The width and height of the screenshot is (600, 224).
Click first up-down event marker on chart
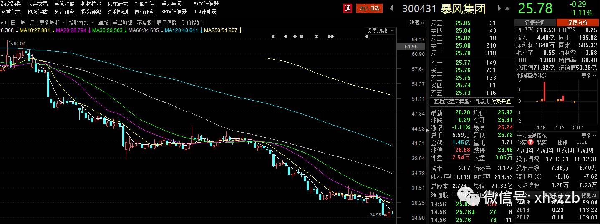(273, 37)
